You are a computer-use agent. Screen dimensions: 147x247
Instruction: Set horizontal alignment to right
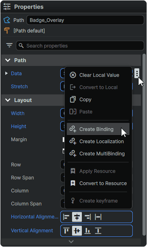coord(88,217)
